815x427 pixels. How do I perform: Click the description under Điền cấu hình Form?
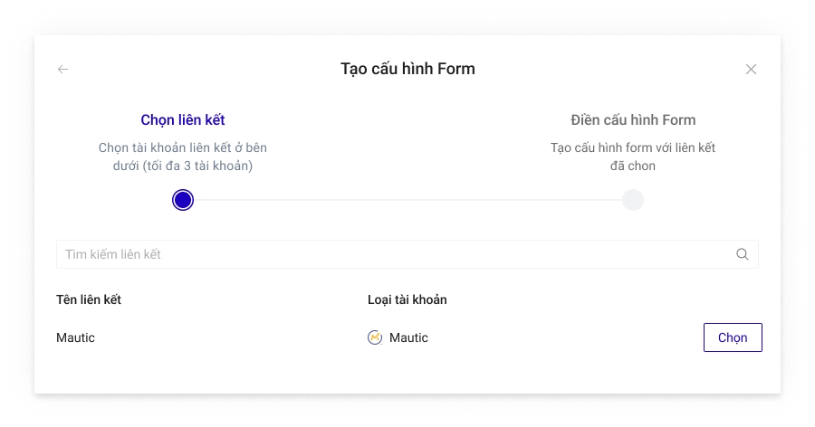click(633, 157)
